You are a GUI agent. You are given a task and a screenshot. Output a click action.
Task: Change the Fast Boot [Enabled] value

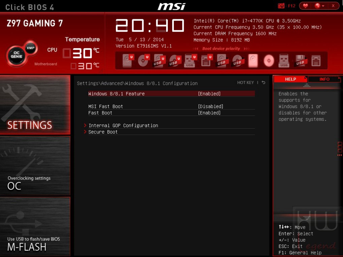[209, 113]
